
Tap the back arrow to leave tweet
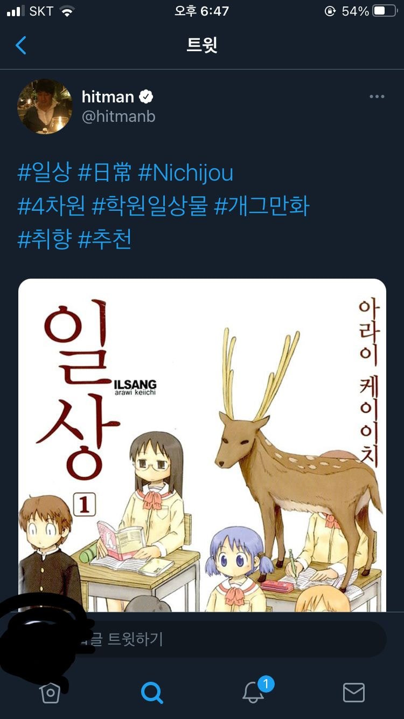tap(21, 45)
